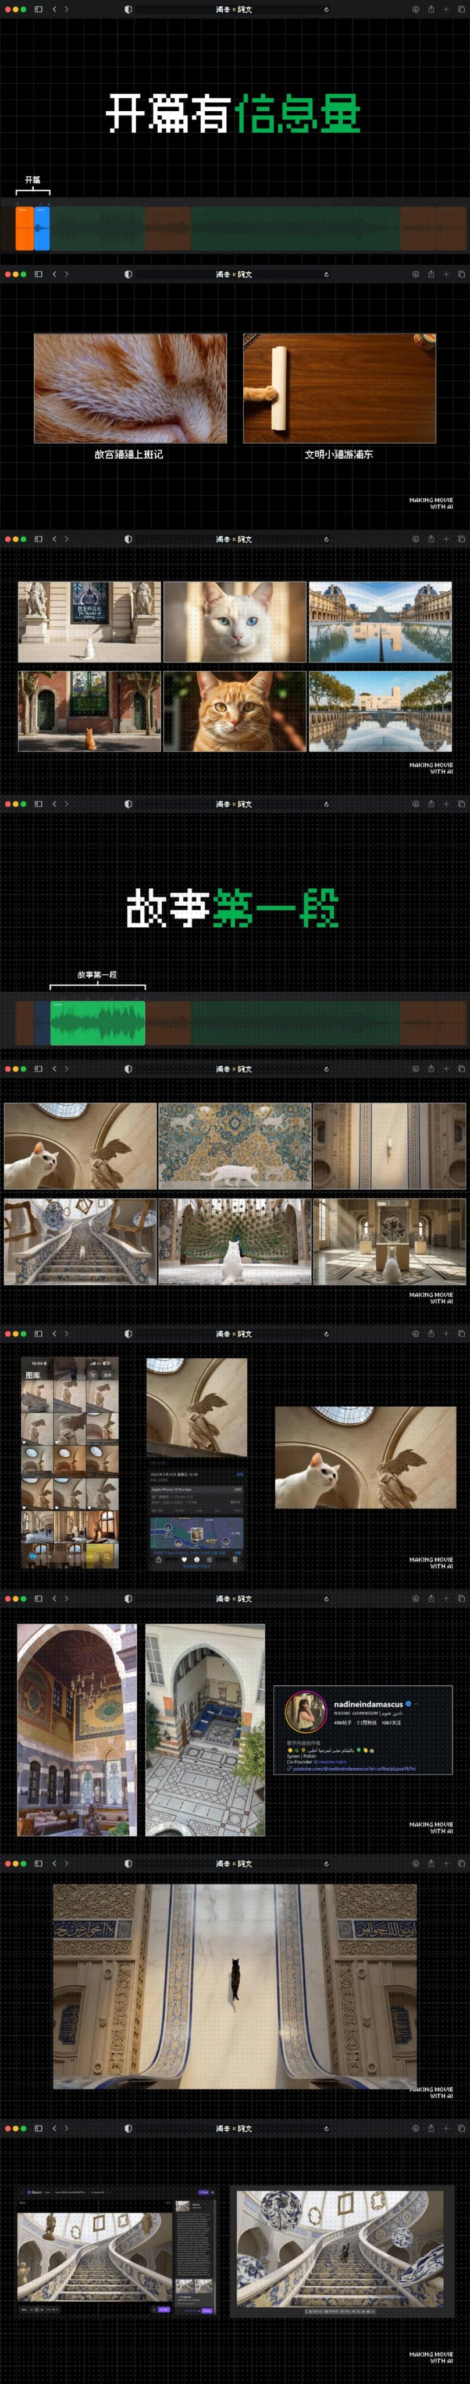Open the blue-eyed white cat close-up photo
This screenshot has height=2384, width=470.
pyautogui.click(x=235, y=622)
